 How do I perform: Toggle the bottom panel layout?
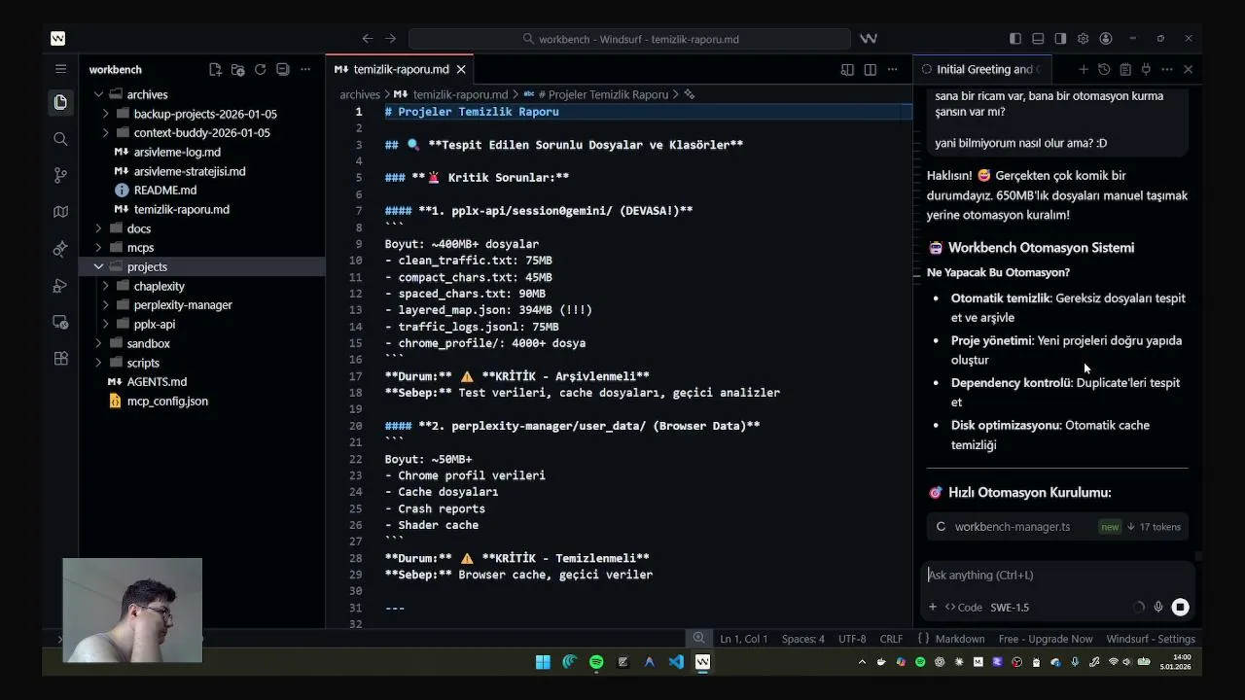(x=1038, y=39)
